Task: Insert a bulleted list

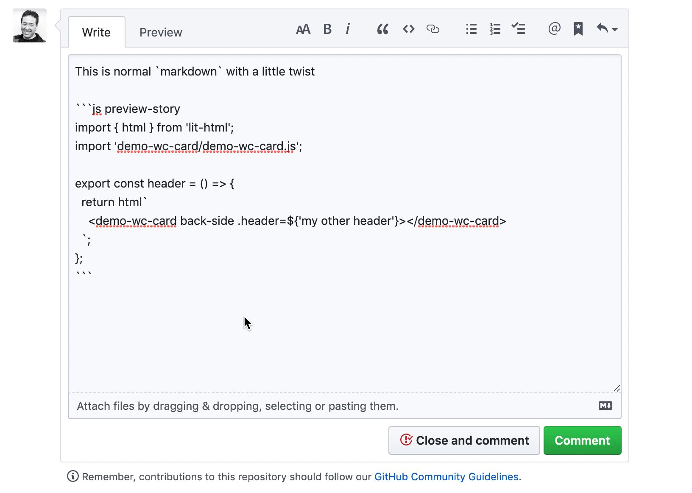Action: [472, 29]
